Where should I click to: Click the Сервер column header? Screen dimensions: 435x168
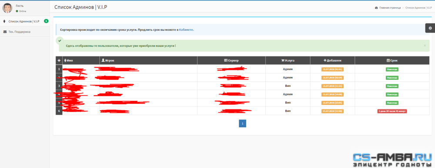point(231,60)
